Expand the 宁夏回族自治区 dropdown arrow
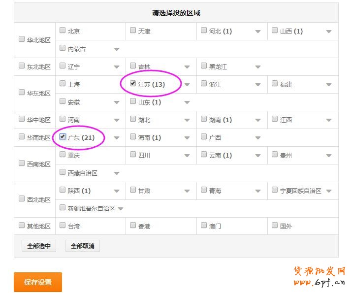 click(x=328, y=191)
